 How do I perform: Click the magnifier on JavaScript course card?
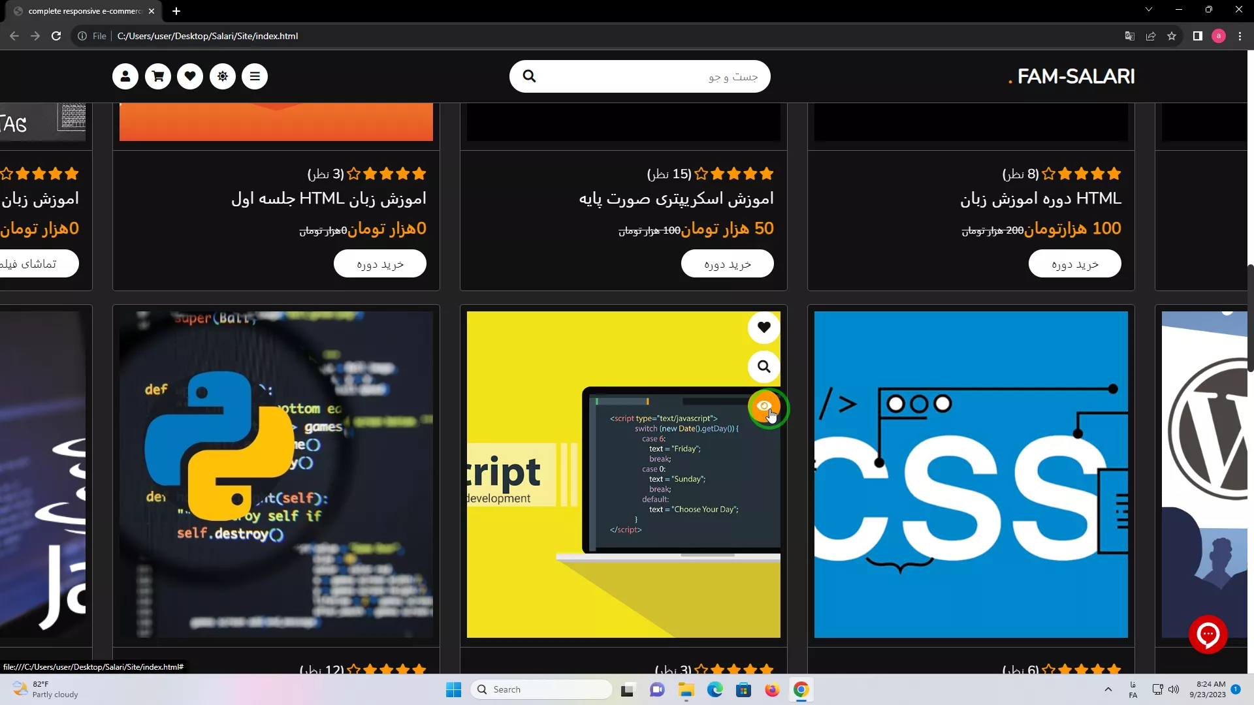click(764, 366)
